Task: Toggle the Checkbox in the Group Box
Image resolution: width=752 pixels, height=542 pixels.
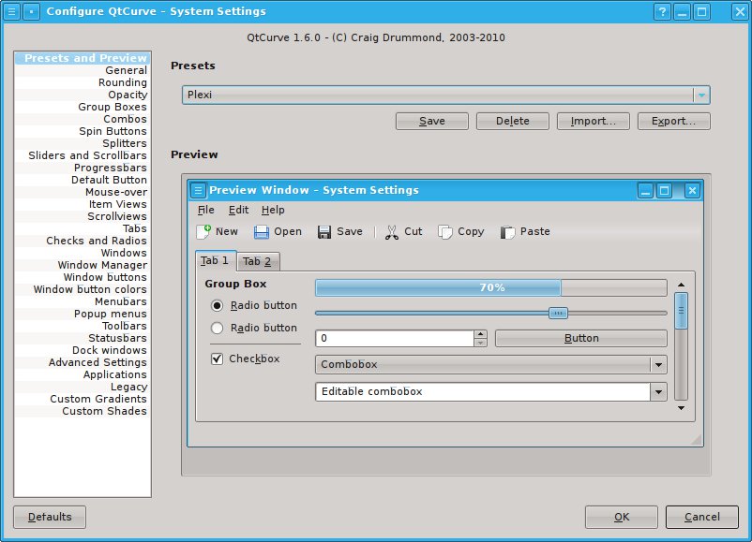Action: click(x=218, y=359)
